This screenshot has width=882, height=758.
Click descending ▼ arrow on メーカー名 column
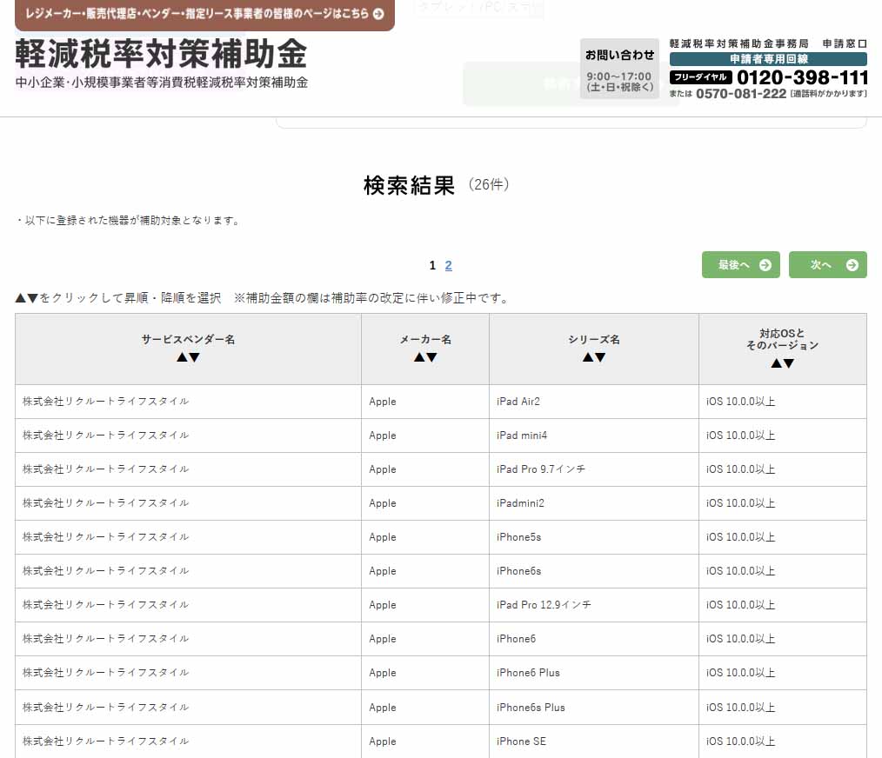point(431,356)
